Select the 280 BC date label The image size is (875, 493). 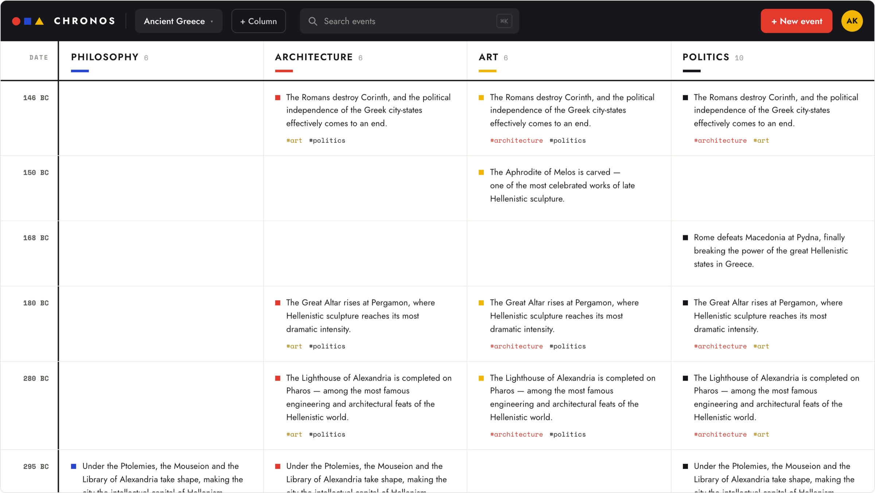click(x=36, y=379)
